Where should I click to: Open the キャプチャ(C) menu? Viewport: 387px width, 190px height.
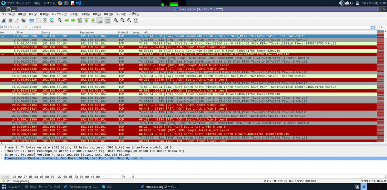(59, 14)
